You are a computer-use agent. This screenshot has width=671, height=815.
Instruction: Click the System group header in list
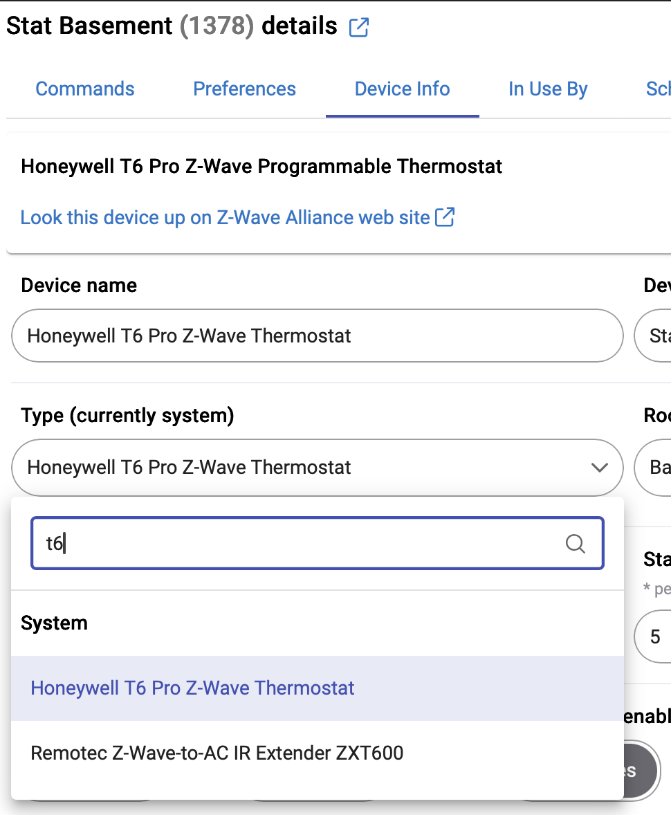click(54, 623)
